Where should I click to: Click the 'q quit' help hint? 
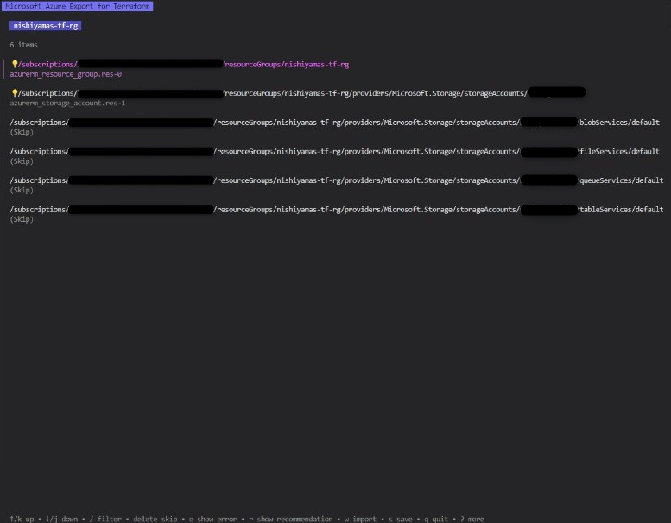436,519
